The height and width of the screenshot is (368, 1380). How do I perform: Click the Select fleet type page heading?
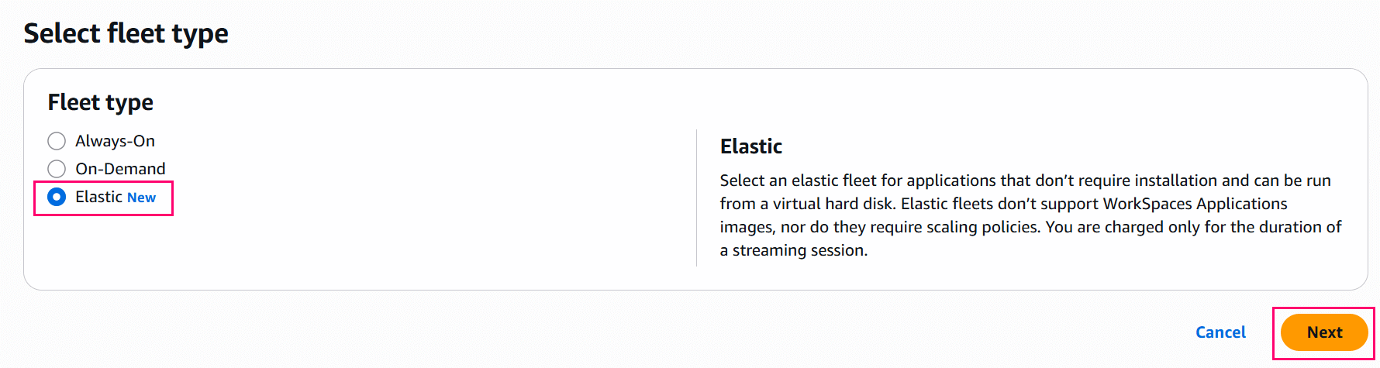pos(126,33)
